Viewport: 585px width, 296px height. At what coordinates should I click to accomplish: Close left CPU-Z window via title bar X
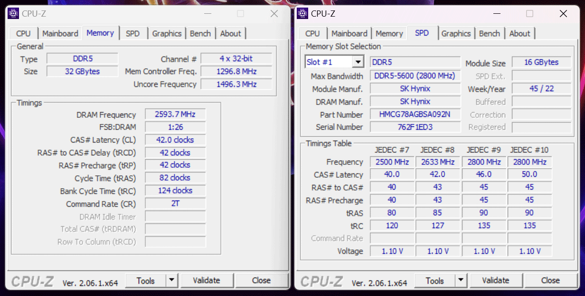(274, 14)
